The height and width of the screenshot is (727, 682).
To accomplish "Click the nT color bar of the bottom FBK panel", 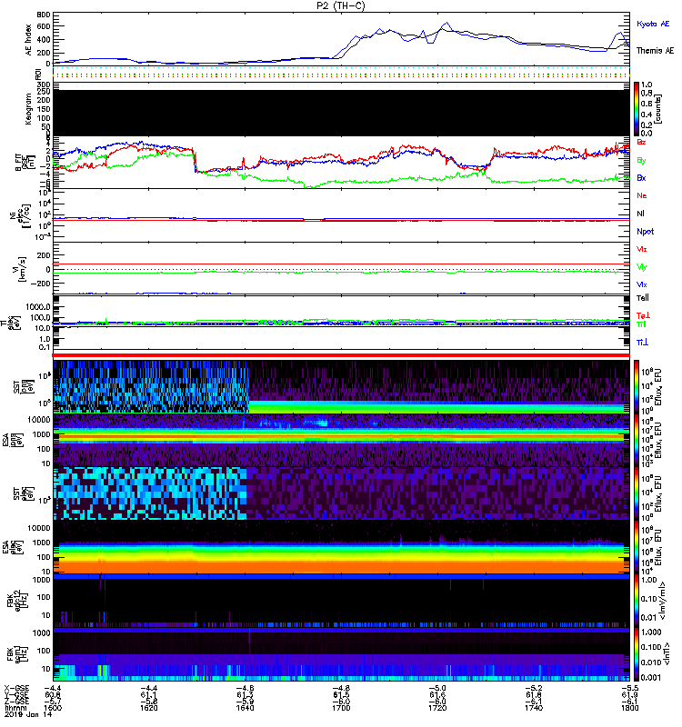I will click(x=637, y=654).
